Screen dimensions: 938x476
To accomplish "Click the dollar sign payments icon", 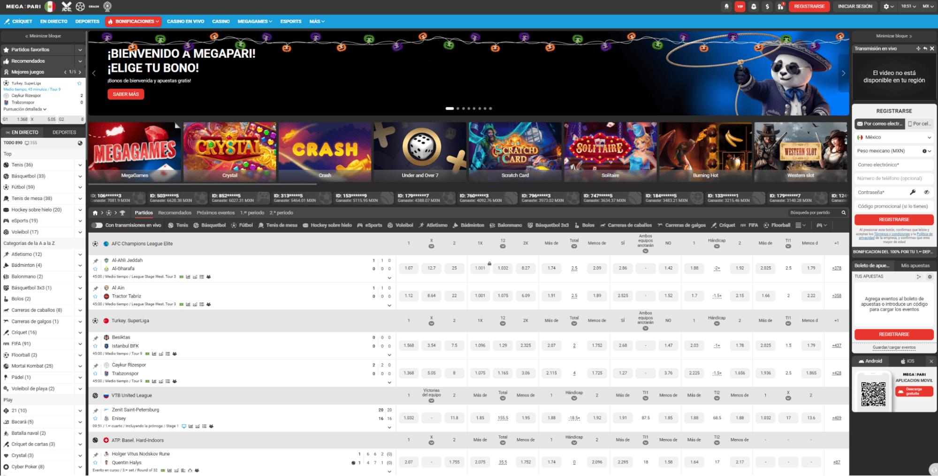I will pyautogui.click(x=767, y=7).
